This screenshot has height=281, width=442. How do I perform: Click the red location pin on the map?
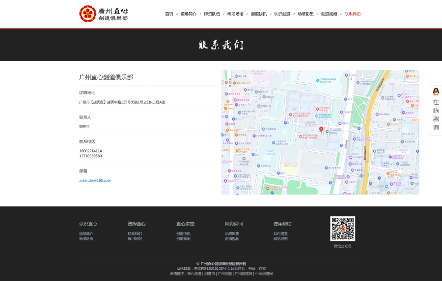(x=321, y=129)
